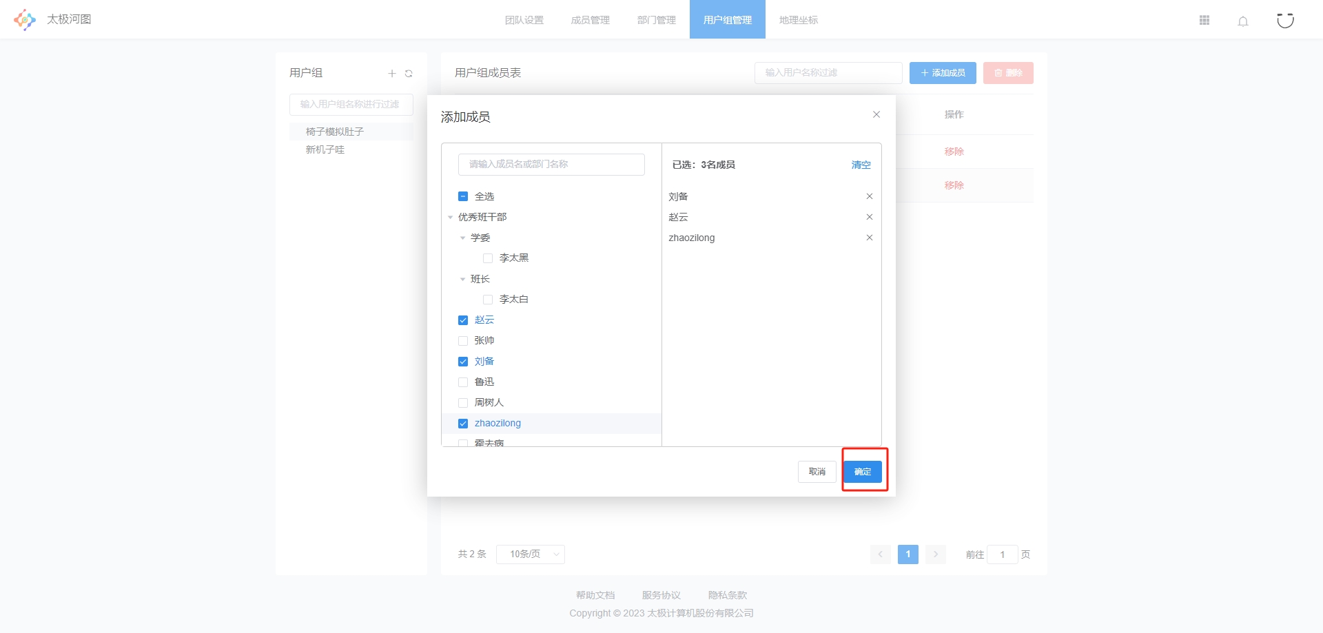Click the 确定 confirm button
Image resolution: width=1323 pixels, height=633 pixels.
(863, 472)
